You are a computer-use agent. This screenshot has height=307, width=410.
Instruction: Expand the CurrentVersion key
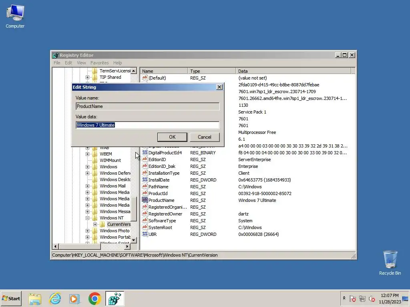tap(95, 224)
